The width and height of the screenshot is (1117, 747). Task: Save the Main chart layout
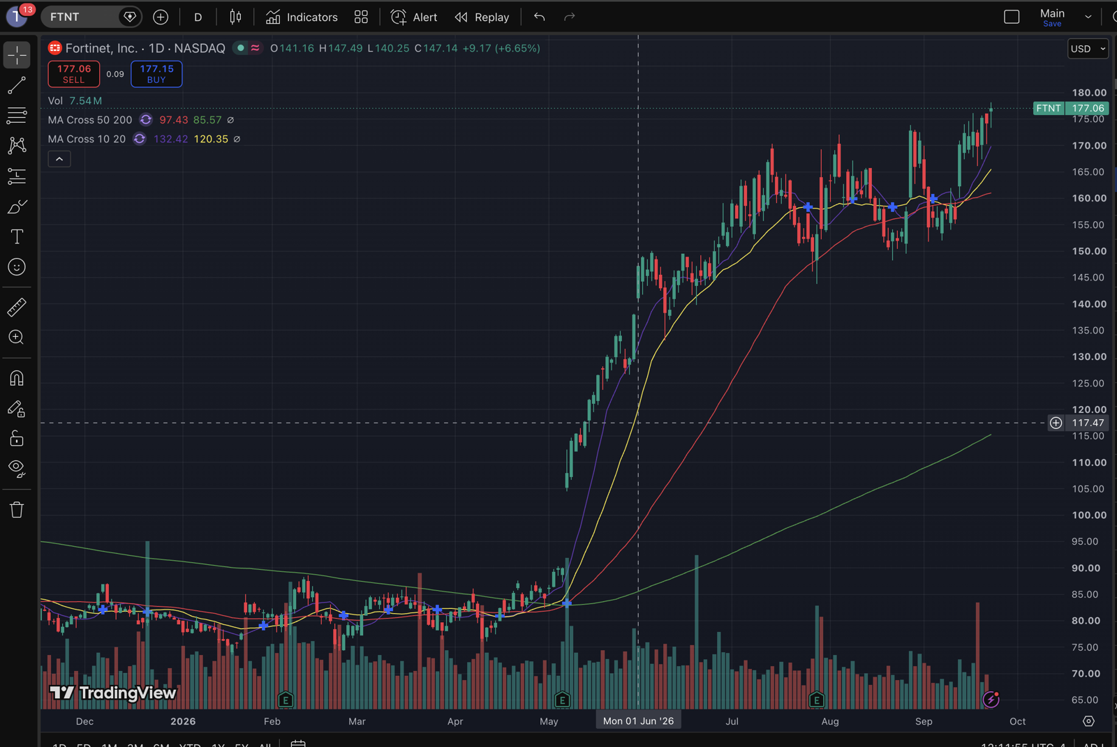point(1052,24)
